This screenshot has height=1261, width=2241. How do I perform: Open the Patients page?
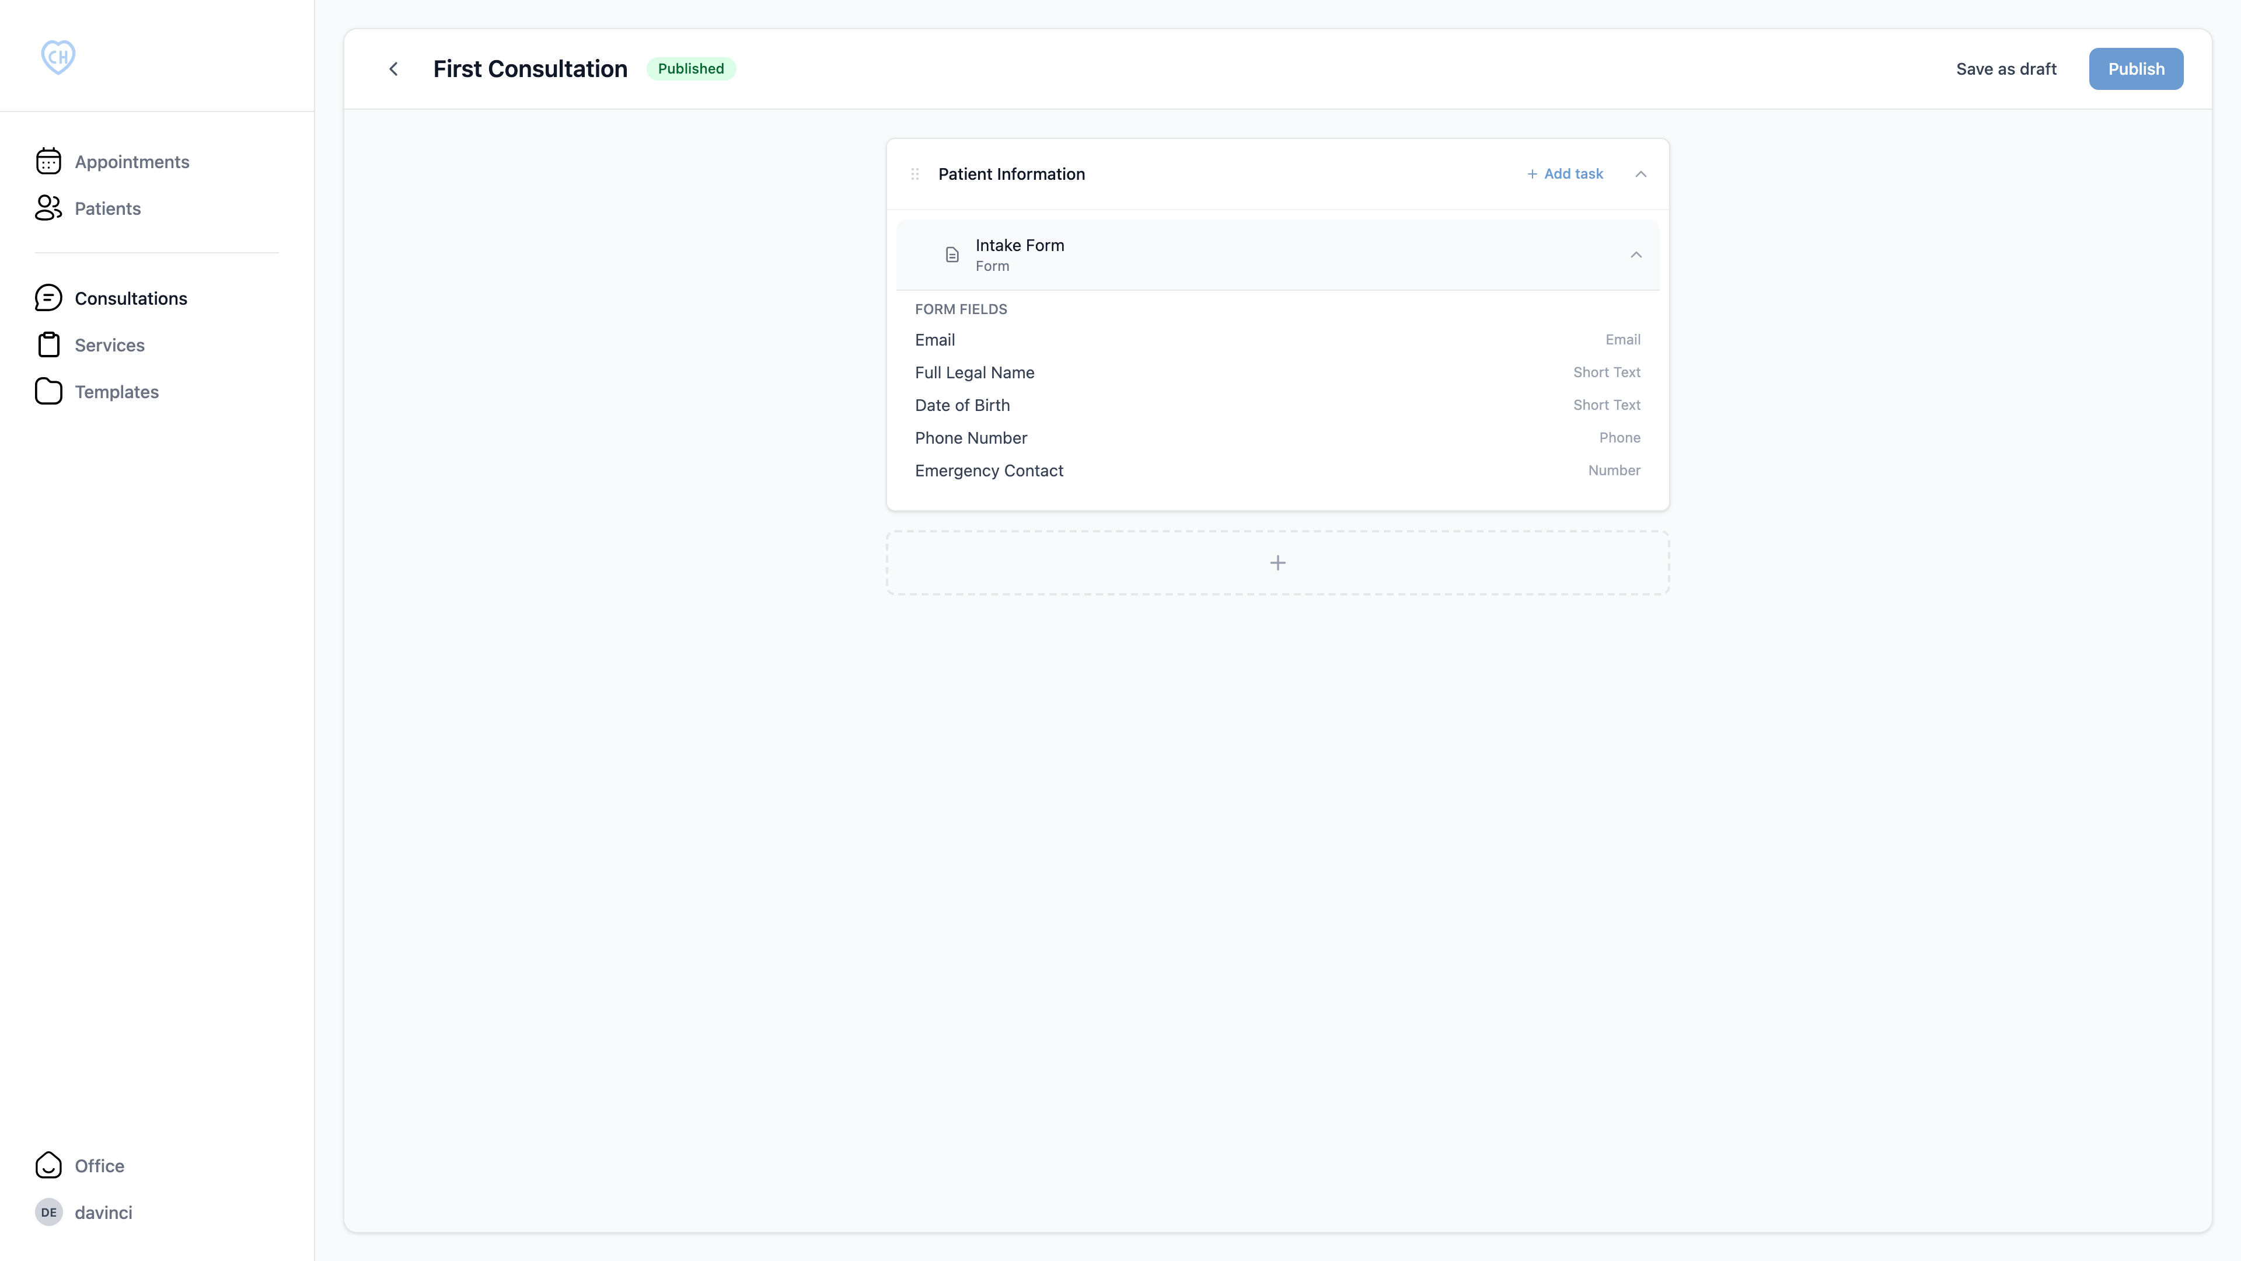[x=107, y=209]
